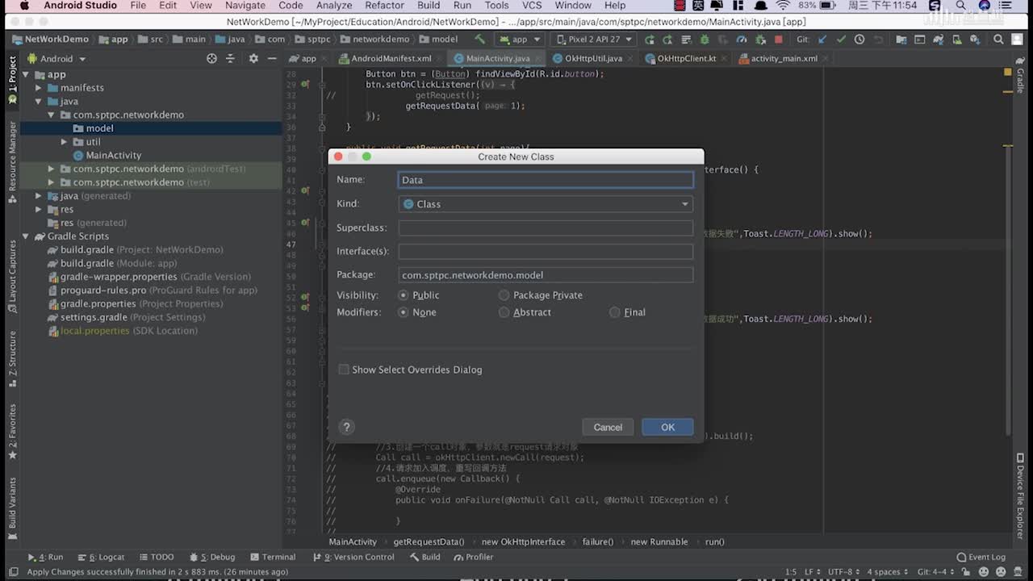The image size is (1033, 581).
Task: Click the locate target icon in Project panel
Action: click(x=211, y=58)
